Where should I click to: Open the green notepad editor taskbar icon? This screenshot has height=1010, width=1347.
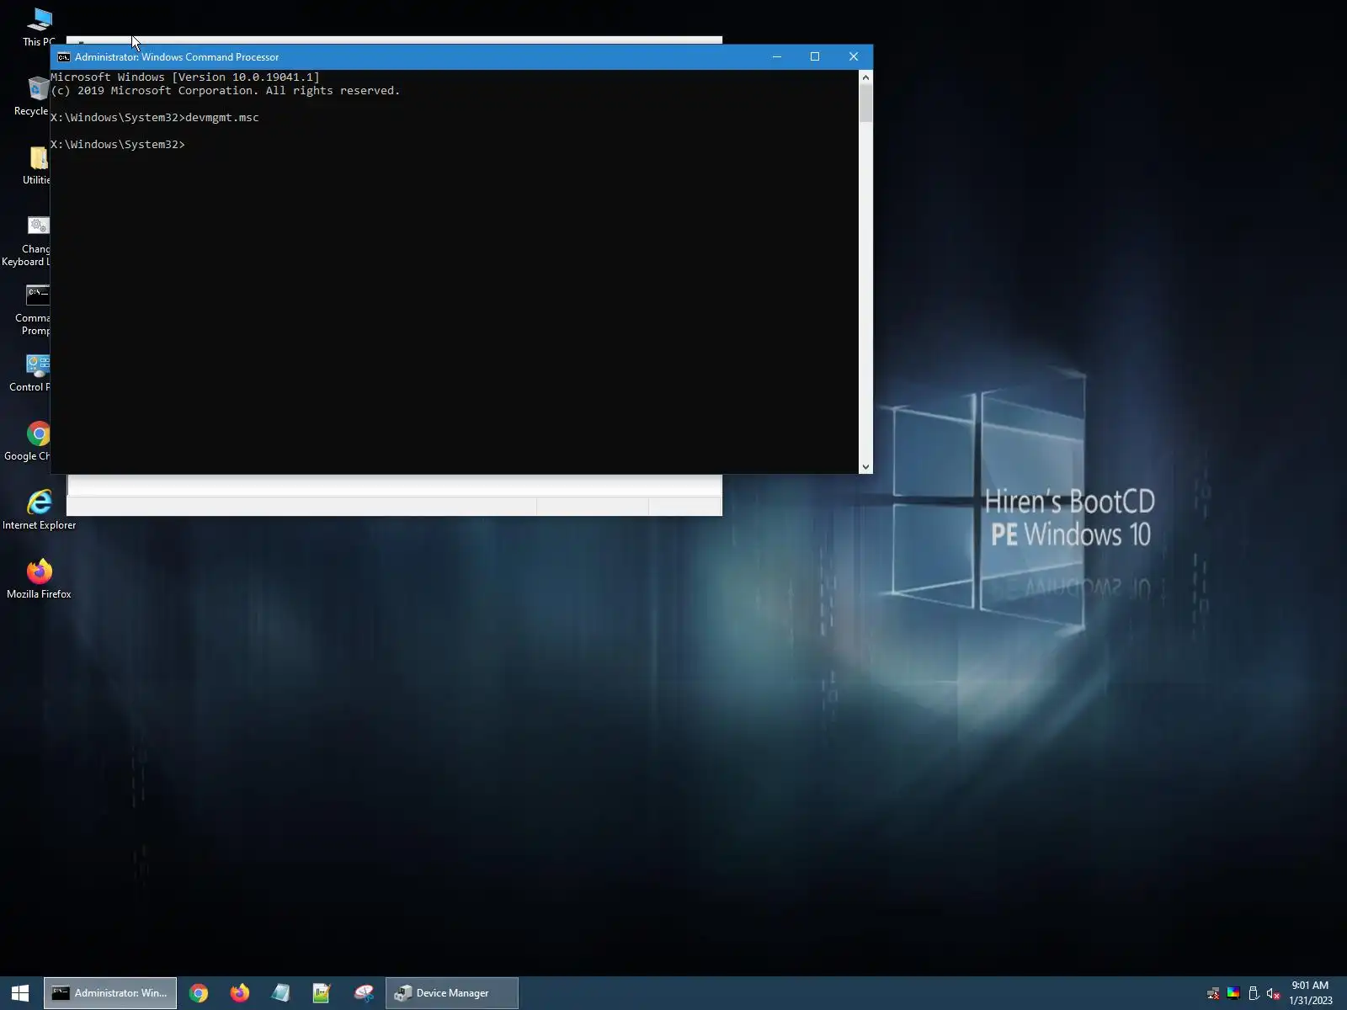[322, 993]
